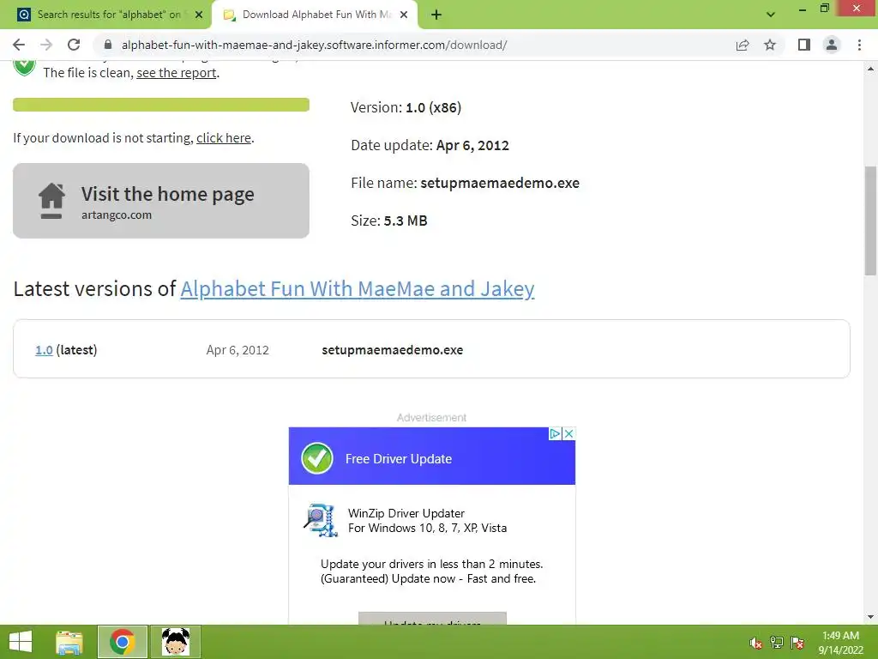878x659 pixels.
Task: Close the advertisement with the X icon
Action: 568,433
